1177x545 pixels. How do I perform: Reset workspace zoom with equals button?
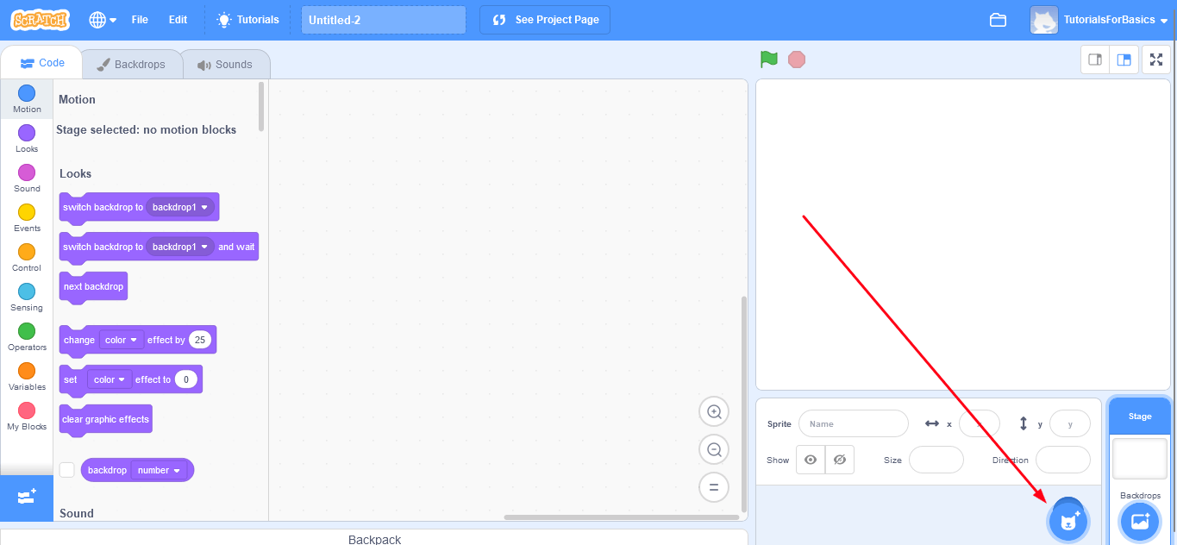click(x=714, y=486)
